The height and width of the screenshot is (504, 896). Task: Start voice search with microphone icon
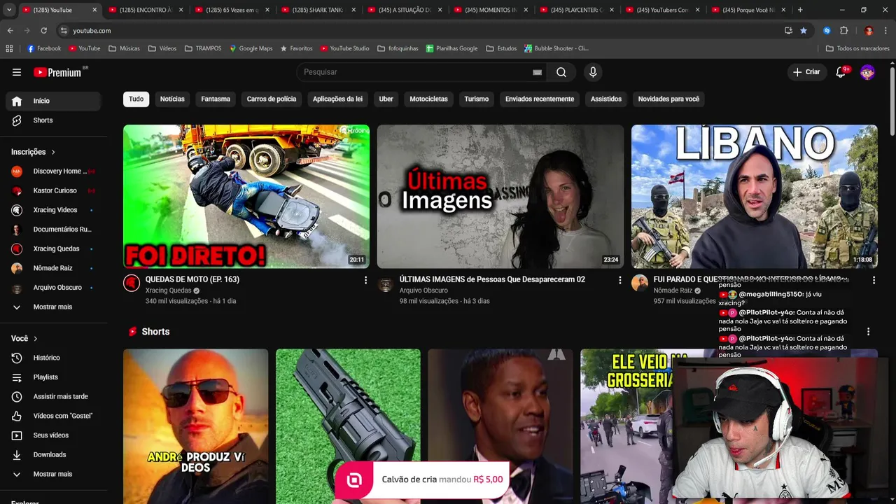tap(593, 72)
